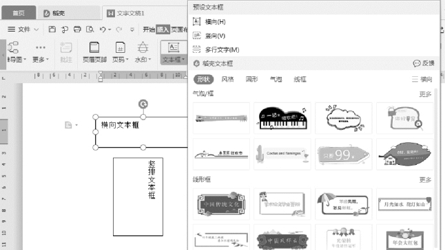Screen dimensions: 445x250
Task: Toggle the 横向 layout switch
Action: pyautogui.click(x=422, y=79)
